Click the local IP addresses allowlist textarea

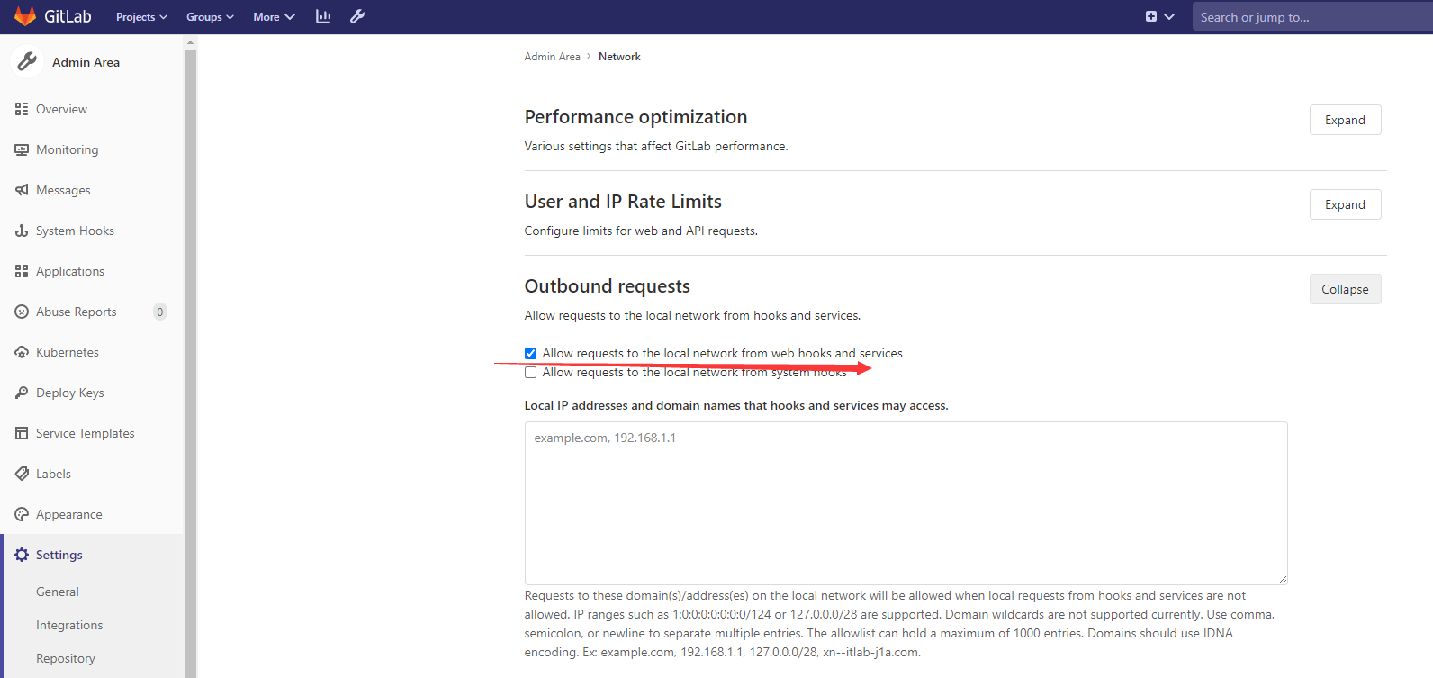pos(906,503)
